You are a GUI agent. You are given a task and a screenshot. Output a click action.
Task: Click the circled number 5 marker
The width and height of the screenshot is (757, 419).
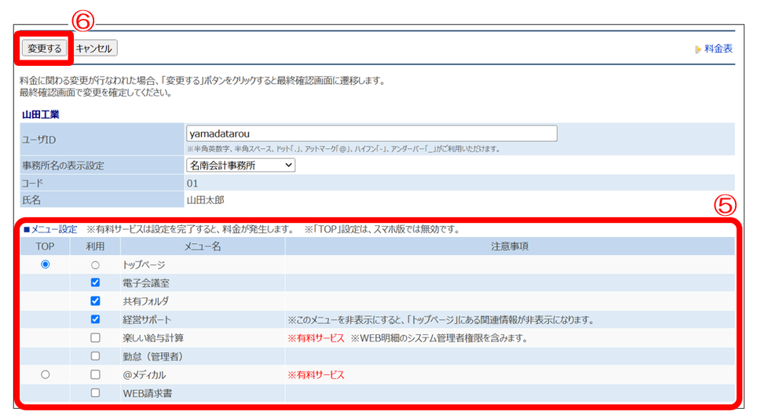(724, 206)
